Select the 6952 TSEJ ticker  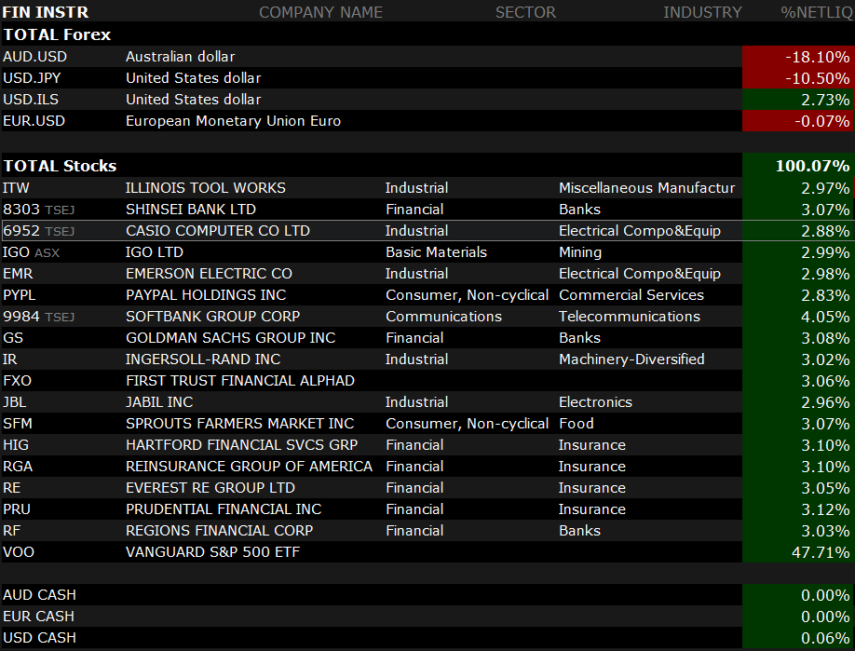point(38,231)
